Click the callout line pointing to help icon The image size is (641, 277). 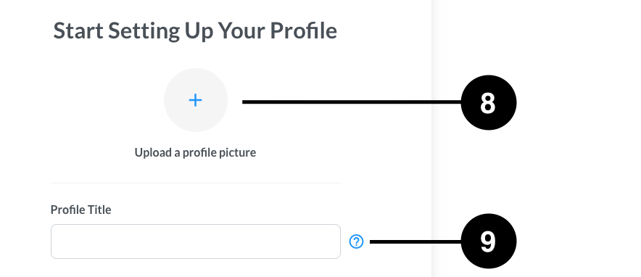415,242
